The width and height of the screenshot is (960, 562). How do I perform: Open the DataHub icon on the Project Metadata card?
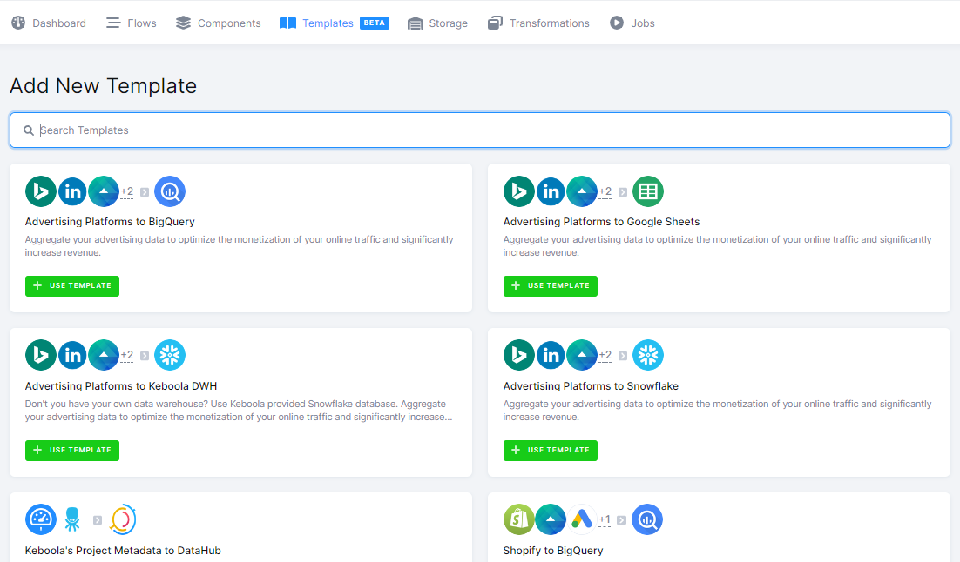point(123,519)
